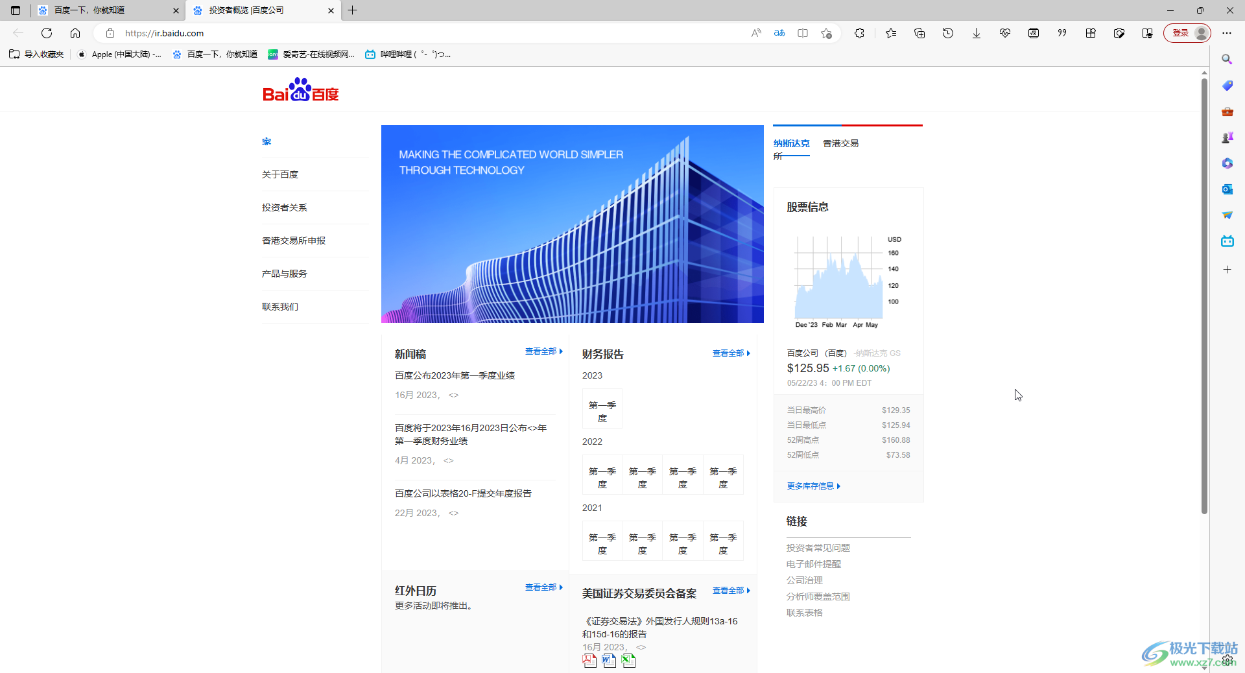Click the stock price chart

848,281
